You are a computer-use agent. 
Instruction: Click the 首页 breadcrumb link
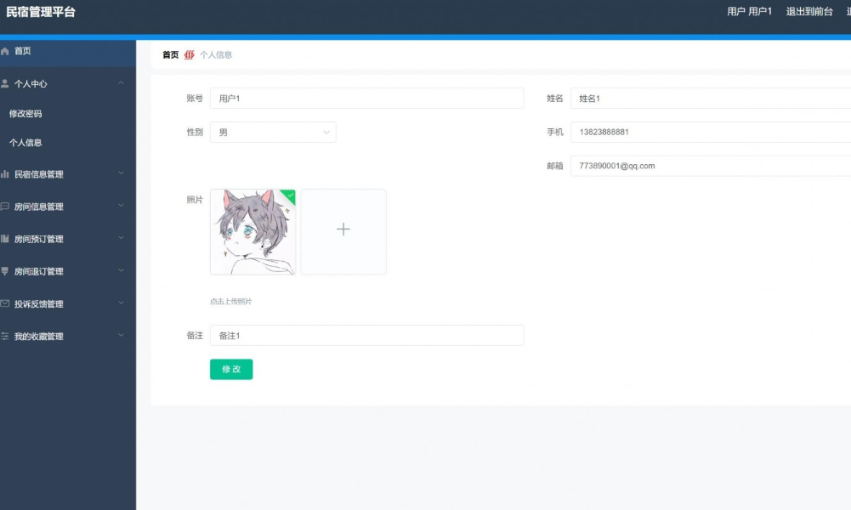pyautogui.click(x=170, y=55)
